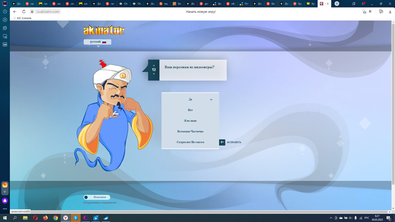The height and width of the screenshot is (222, 395).
Task: Click the vertical scrollbar down arrow
Action: 393,208
